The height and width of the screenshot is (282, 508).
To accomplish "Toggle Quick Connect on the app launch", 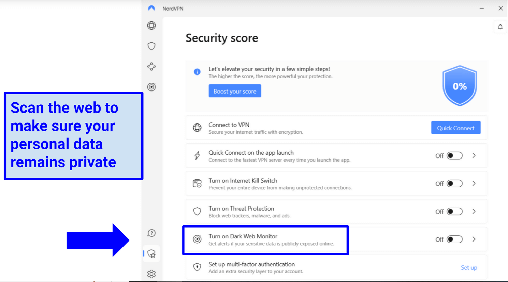I will click(454, 155).
